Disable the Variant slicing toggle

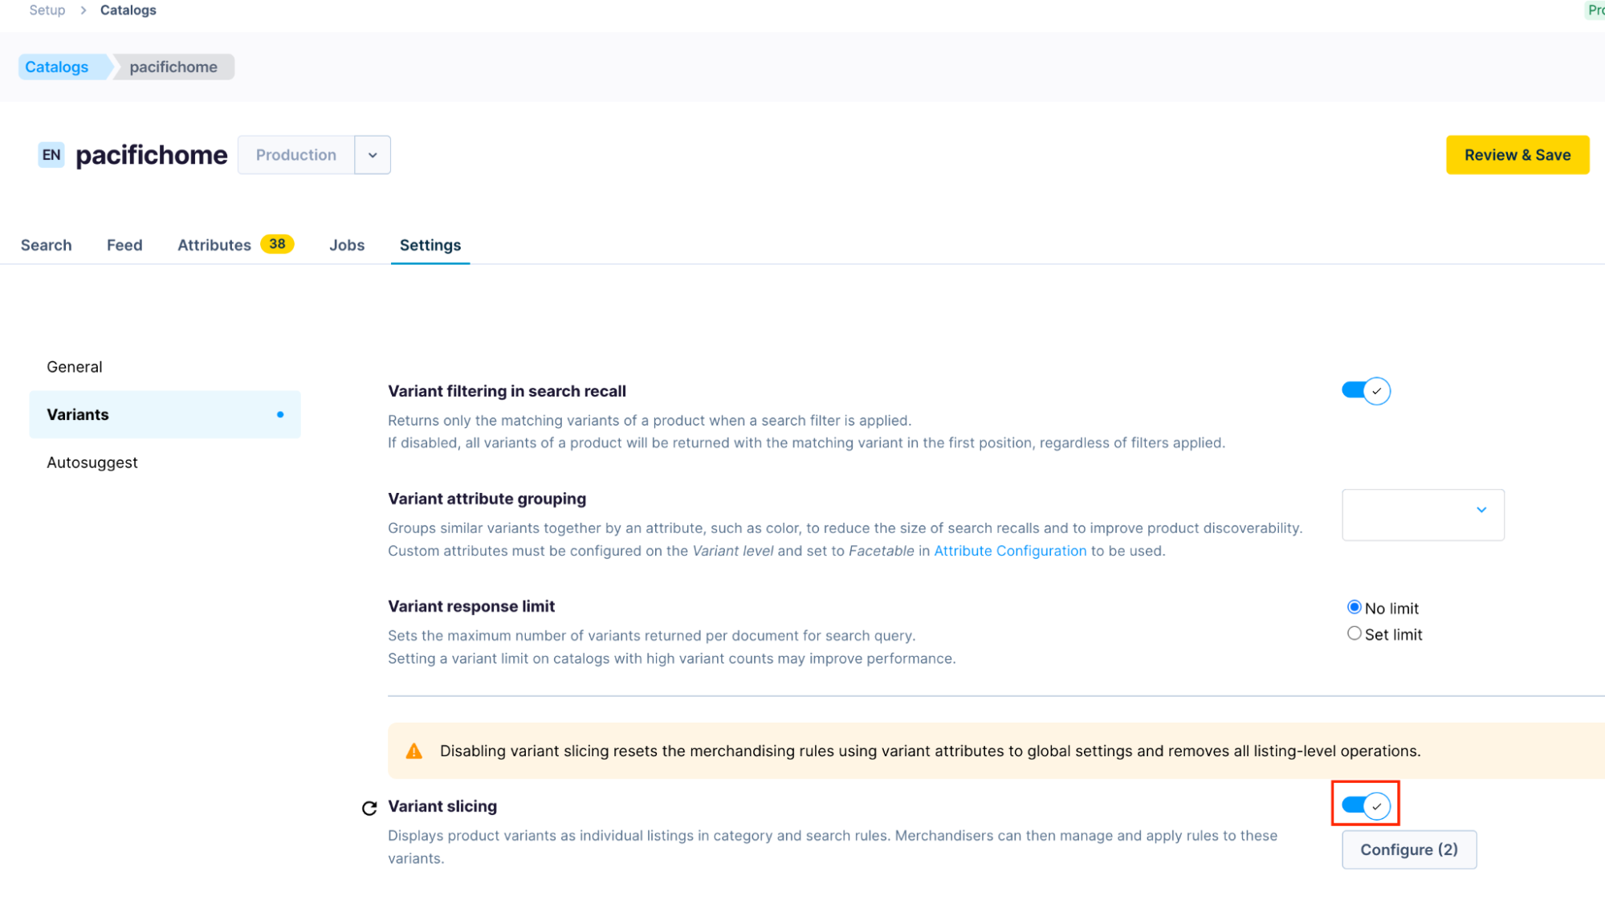[x=1365, y=805]
